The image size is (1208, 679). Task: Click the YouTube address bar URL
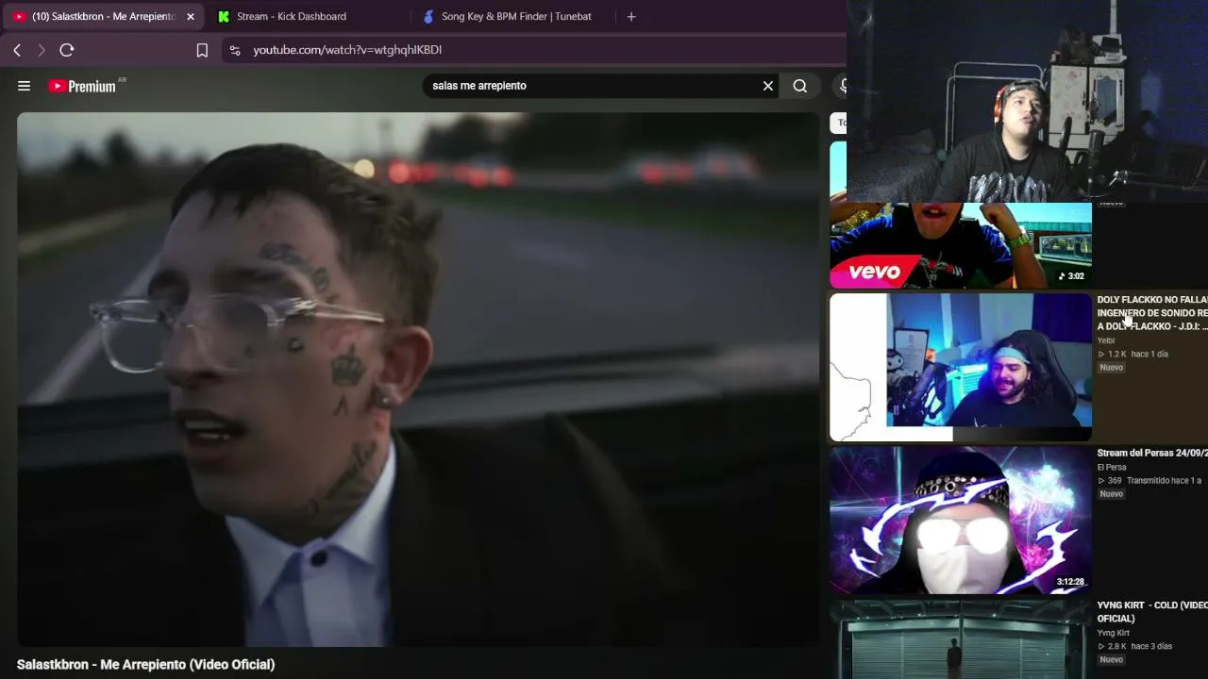point(347,50)
